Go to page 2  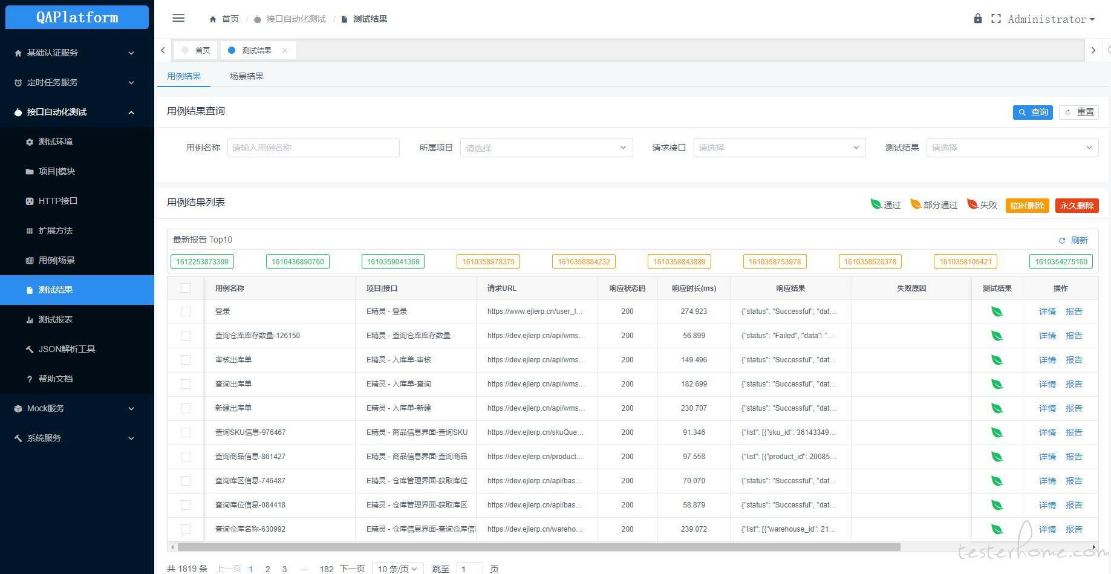[x=267, y=569]
